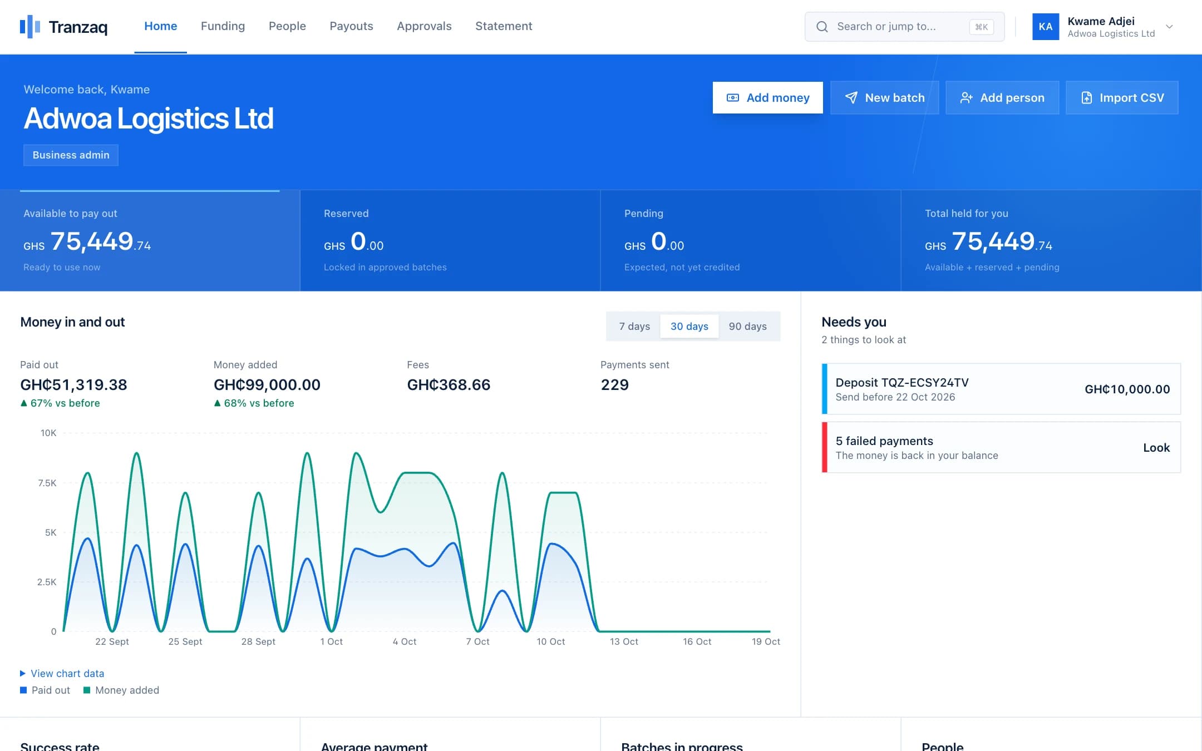This screenshot has height=751, width=1202.
Task: Open the Statement tab
Action: (504, 26)
